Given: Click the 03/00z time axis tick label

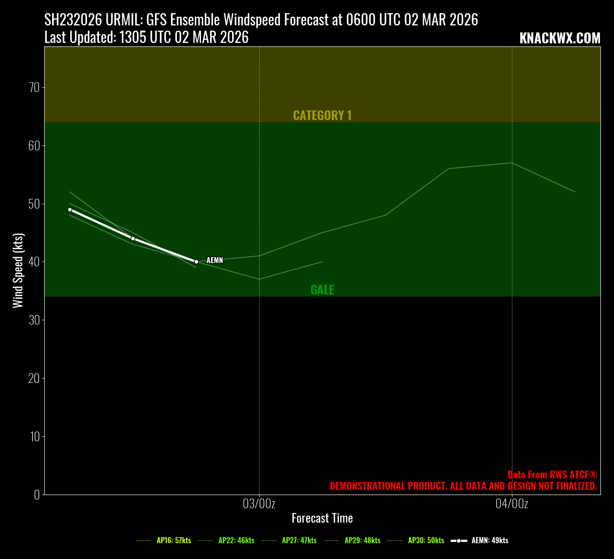Looking at the screenshot, I should tap(259, 504).
